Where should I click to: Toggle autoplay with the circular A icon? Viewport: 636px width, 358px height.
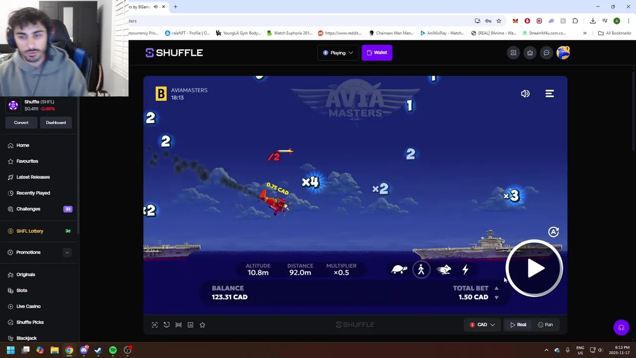(554, 232)
